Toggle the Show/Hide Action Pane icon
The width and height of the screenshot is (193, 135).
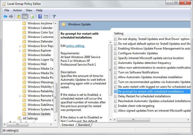click(x=46, y=17)
